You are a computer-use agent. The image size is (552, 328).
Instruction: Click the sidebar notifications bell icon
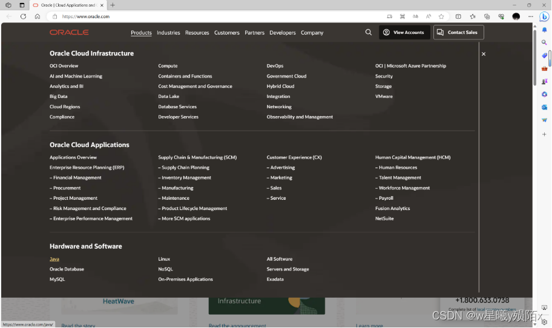click(544, 30)
